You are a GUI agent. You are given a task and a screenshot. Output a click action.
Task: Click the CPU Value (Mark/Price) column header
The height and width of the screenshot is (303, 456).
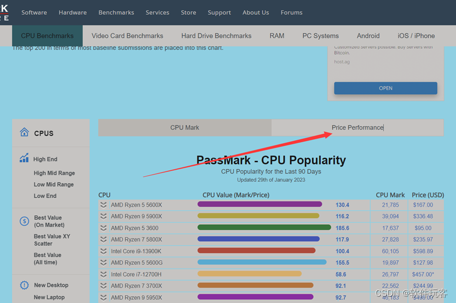236,195
